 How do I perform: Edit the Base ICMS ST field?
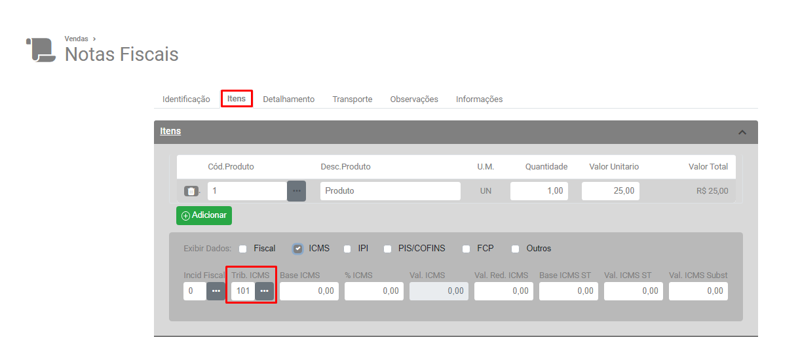pyautogui.click(x=569, y=291)
